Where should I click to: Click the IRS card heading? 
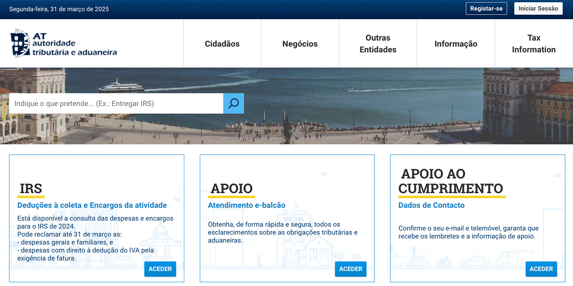(x=31, y=188)
